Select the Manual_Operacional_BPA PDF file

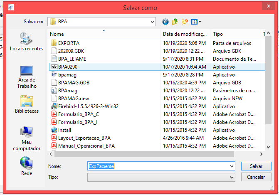pos(86,146)
